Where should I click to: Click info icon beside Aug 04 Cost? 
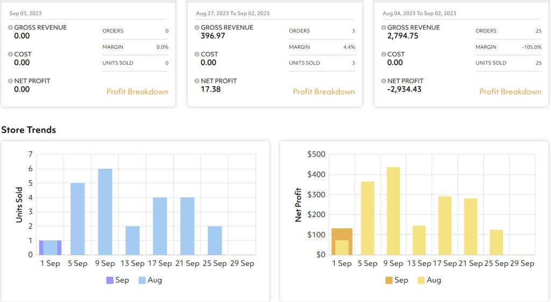click(384, 54)
